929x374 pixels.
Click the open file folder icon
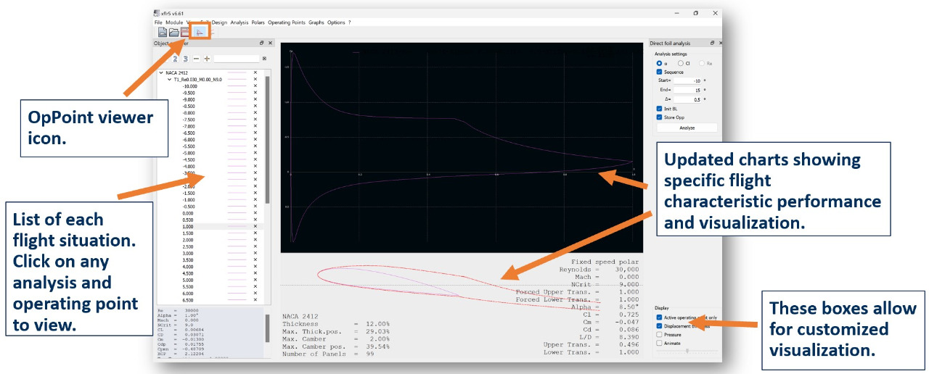tap(174, 32)
